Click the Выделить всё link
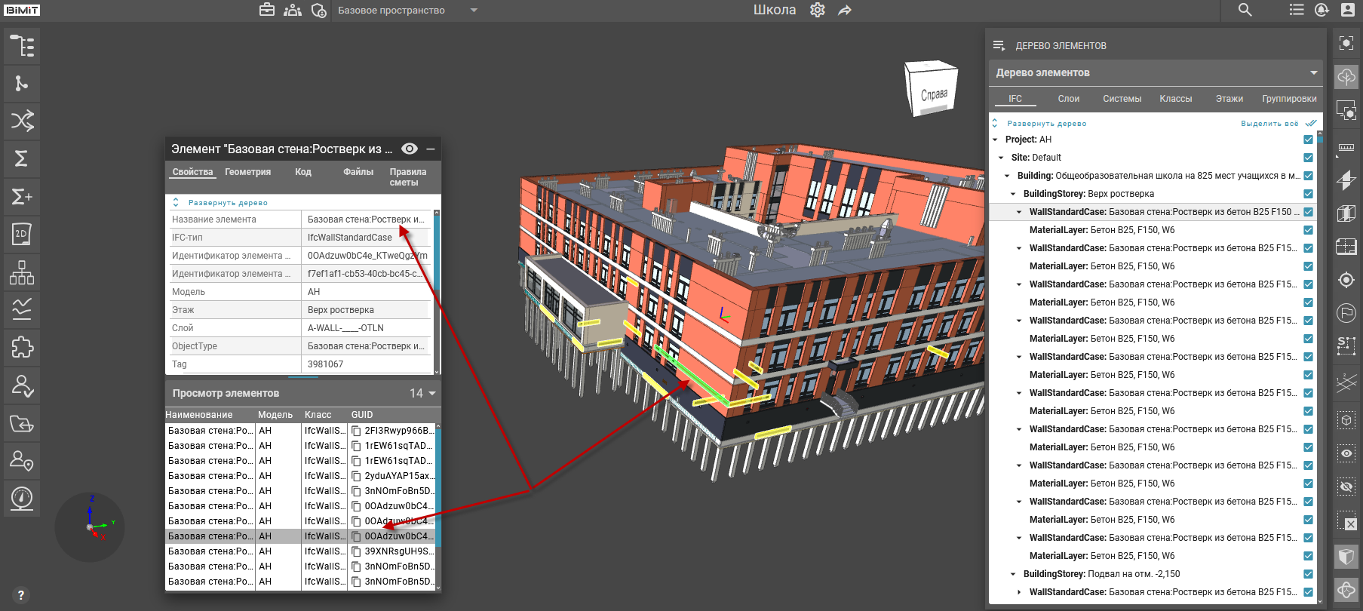The image size is (1363, 611). tap(1269, 124)
